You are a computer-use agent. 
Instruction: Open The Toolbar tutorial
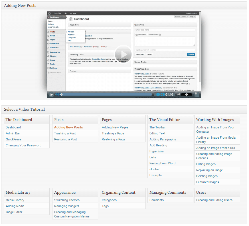pyautogui.click(x=157, y=127)
